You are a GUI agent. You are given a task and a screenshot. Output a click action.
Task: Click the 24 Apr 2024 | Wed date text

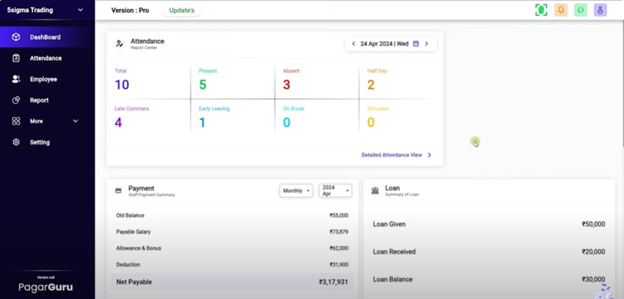point(384,44)
